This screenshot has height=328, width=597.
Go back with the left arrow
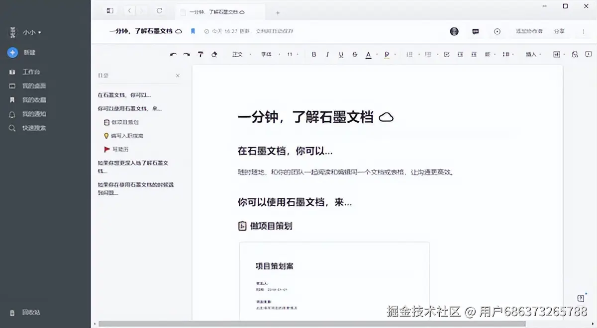[129, 10]
